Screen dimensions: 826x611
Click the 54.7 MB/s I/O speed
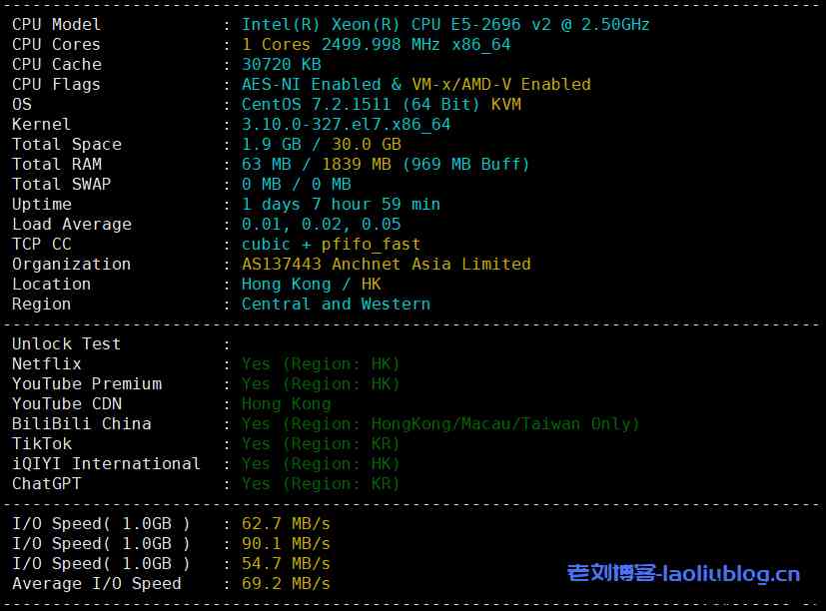286,565
